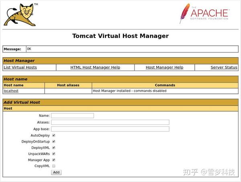Click the Tomcat Virtual Host Manager heading
241x182 pixels.
coord(120,36)
